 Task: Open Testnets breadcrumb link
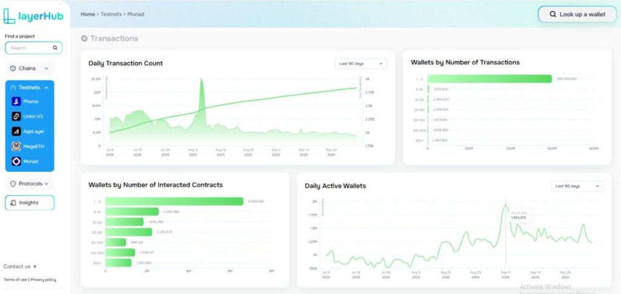(111, 14)
